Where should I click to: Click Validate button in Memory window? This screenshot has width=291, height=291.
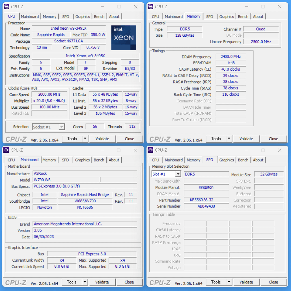tap(246, 139)
